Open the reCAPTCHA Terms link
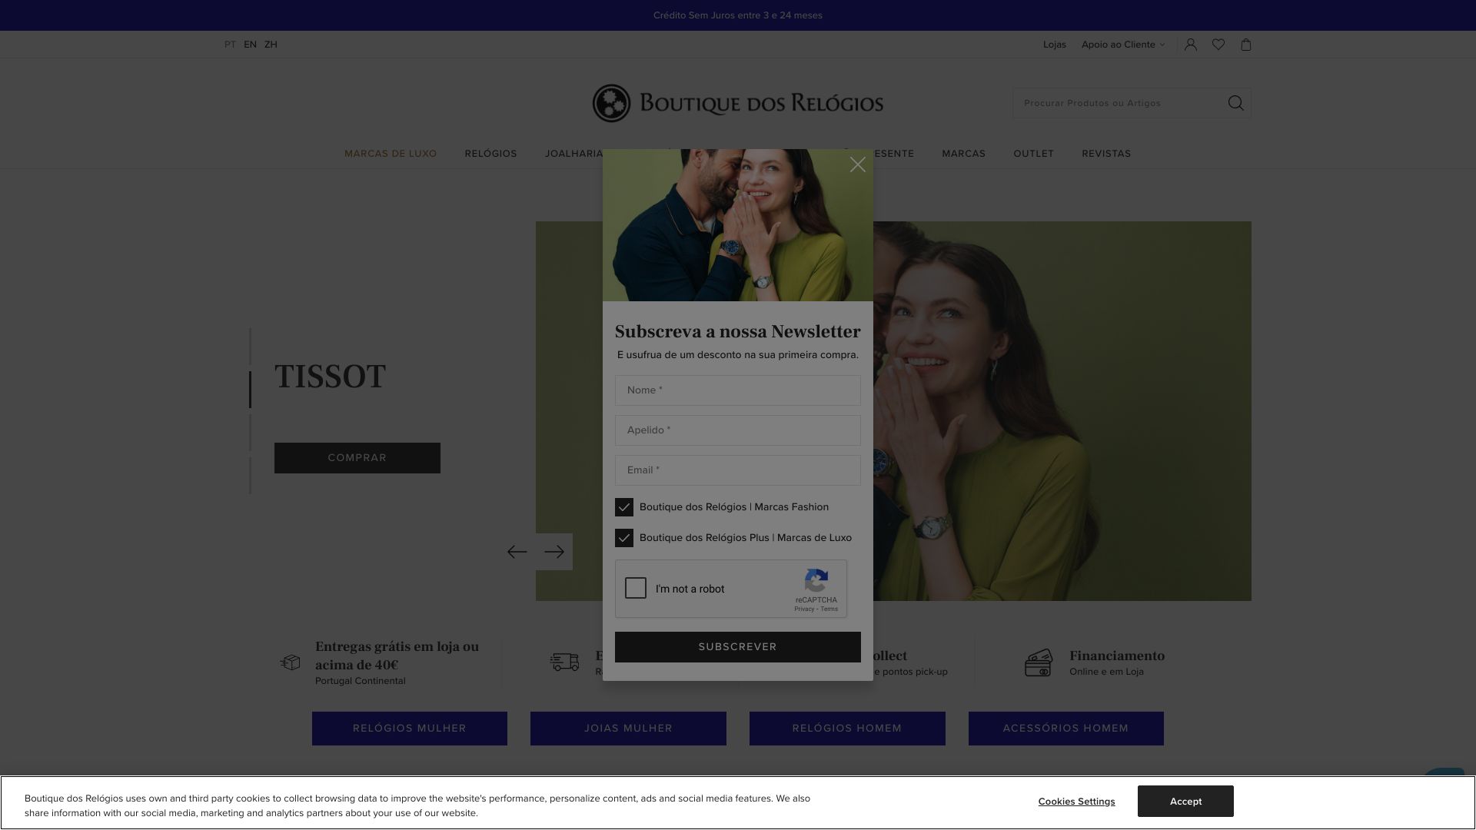Screen dimensions: 1476x830 [829, 609]
